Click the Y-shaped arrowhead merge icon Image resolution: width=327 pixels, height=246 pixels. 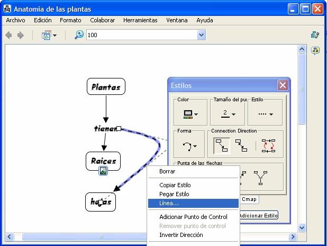click(260, 177)
